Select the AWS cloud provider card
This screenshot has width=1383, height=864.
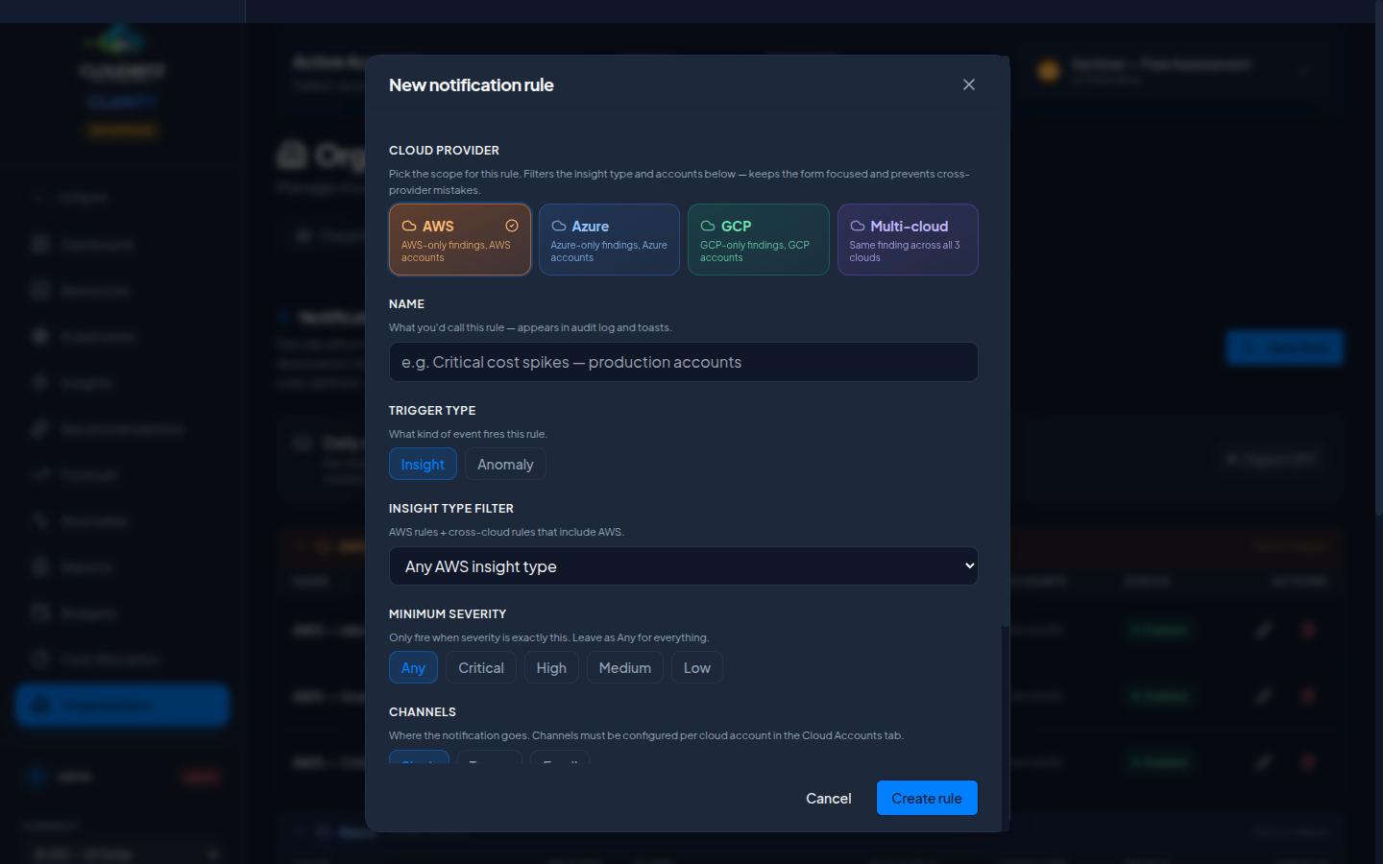pos(460,239)
